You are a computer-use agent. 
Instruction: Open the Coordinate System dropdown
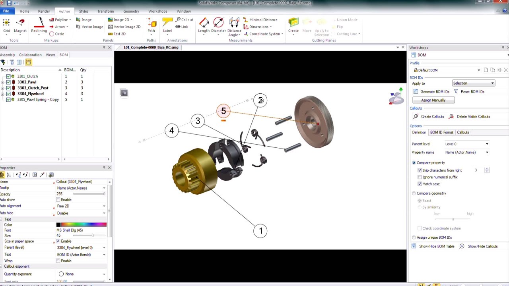pos(263,34)
